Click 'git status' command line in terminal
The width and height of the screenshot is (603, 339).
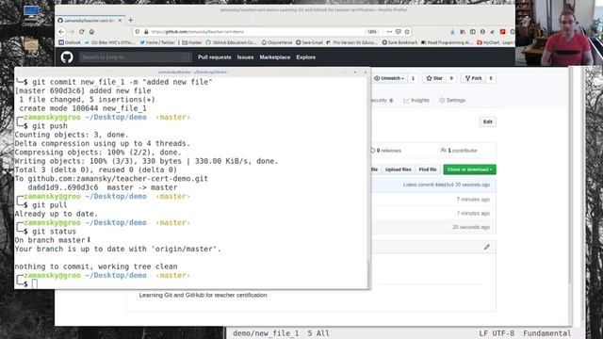click(x=54, y=232)
